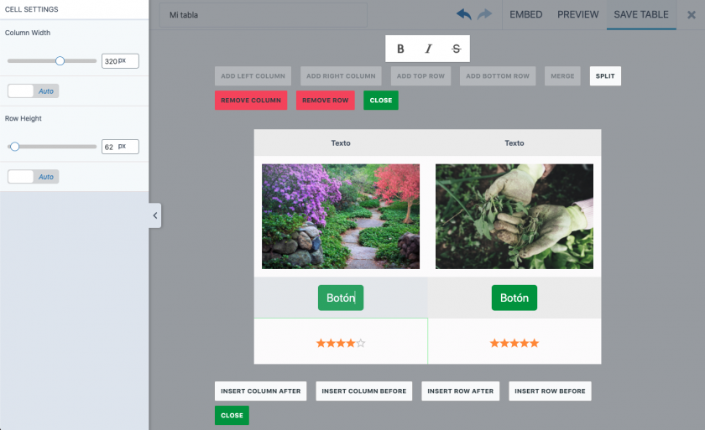705x430 pixels.
Task: Collapse the cell settings sidebar
Action: click(155, 215)
